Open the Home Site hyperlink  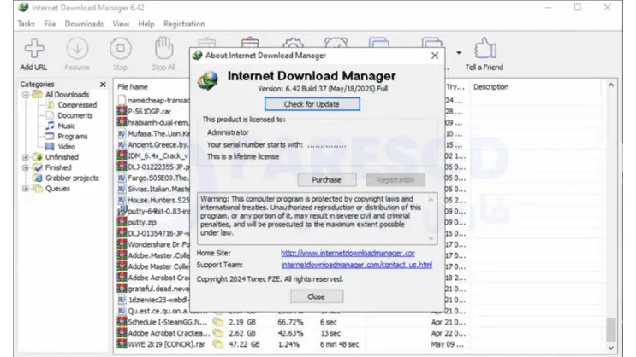tap(348, 253)
